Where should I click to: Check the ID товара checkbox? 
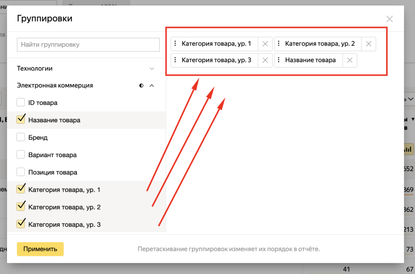click(21, 102)
